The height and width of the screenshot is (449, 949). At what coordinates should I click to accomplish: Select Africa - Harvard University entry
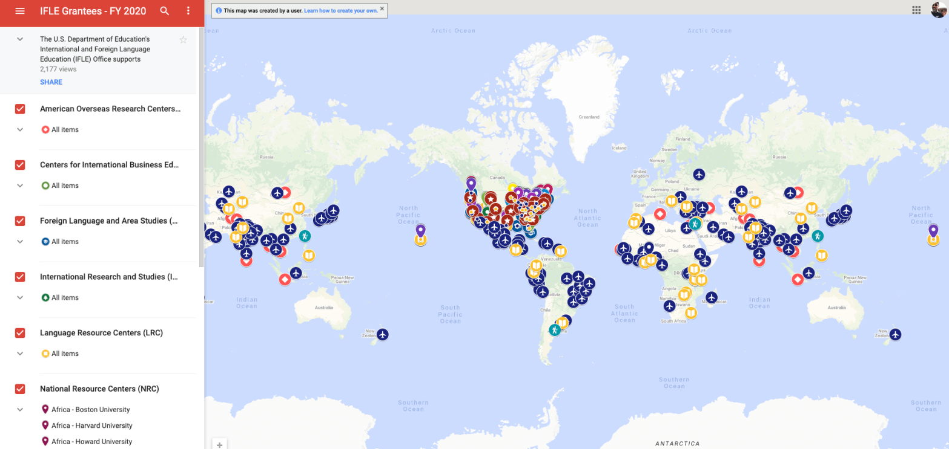[91, 425]
